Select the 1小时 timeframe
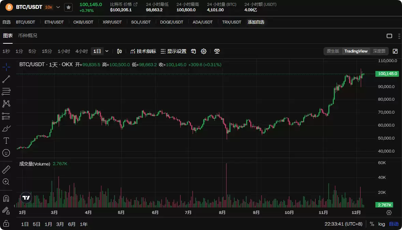The height and width of the screenshot is (230, 402). tap(63, 51)
